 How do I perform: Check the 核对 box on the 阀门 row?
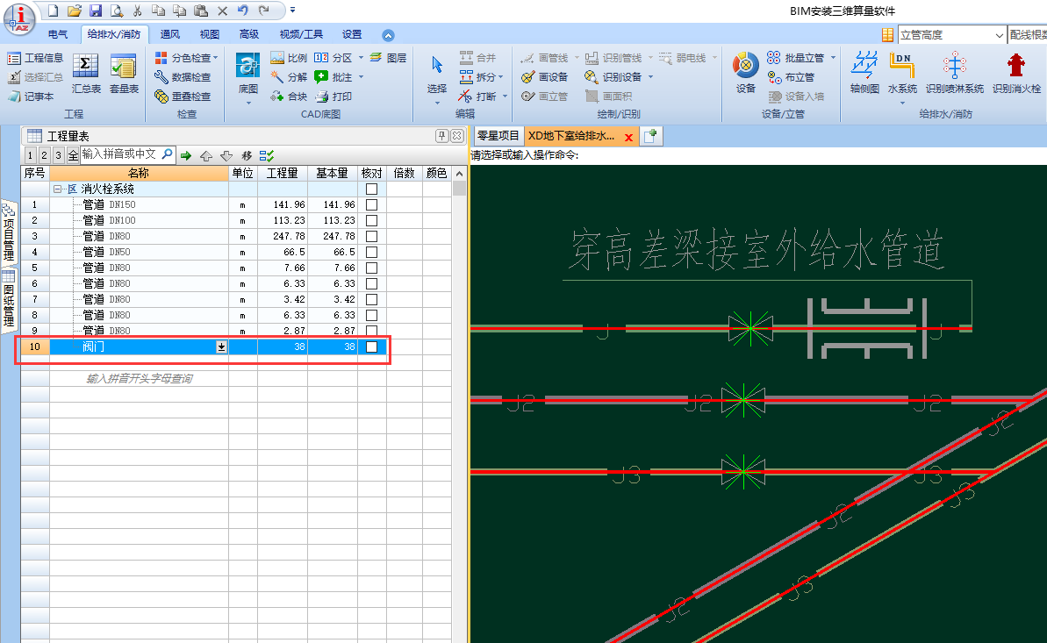[372, 347]
